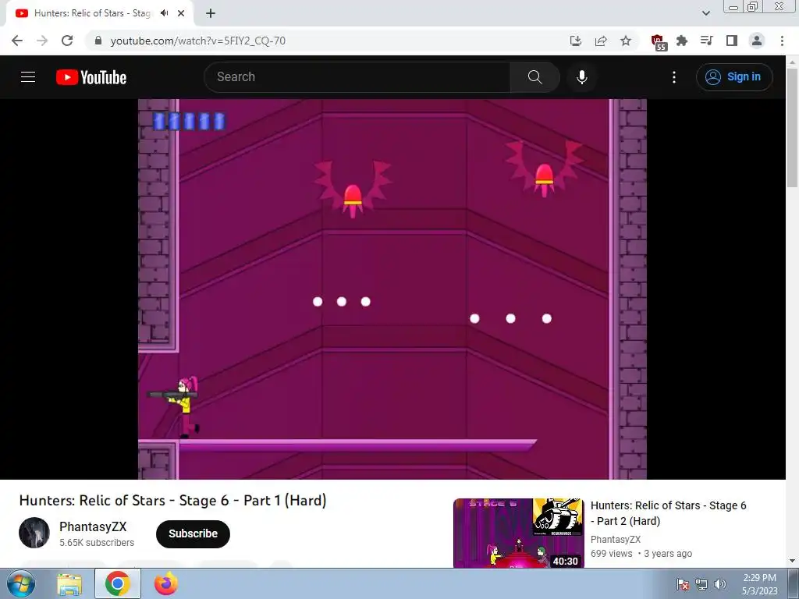
Task: Open Windows Start button
Action: pyautogui.click(x=21, y=583)
